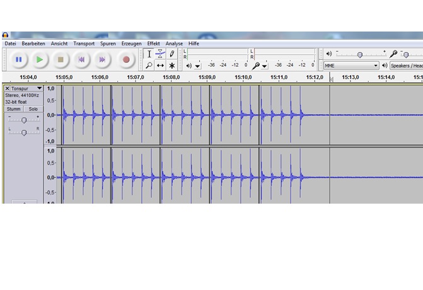
Task: Skip to start of the track
Action: [x=81, y=60]
